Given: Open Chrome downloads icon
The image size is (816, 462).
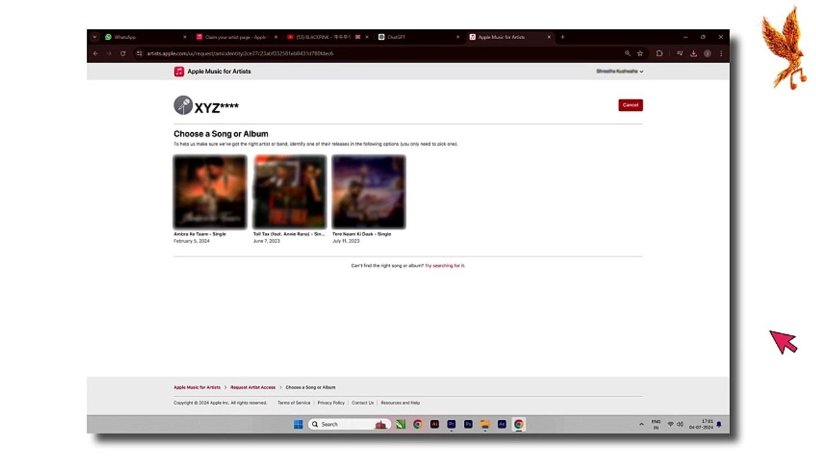Looking at the screenshot, I should point(693,53).
